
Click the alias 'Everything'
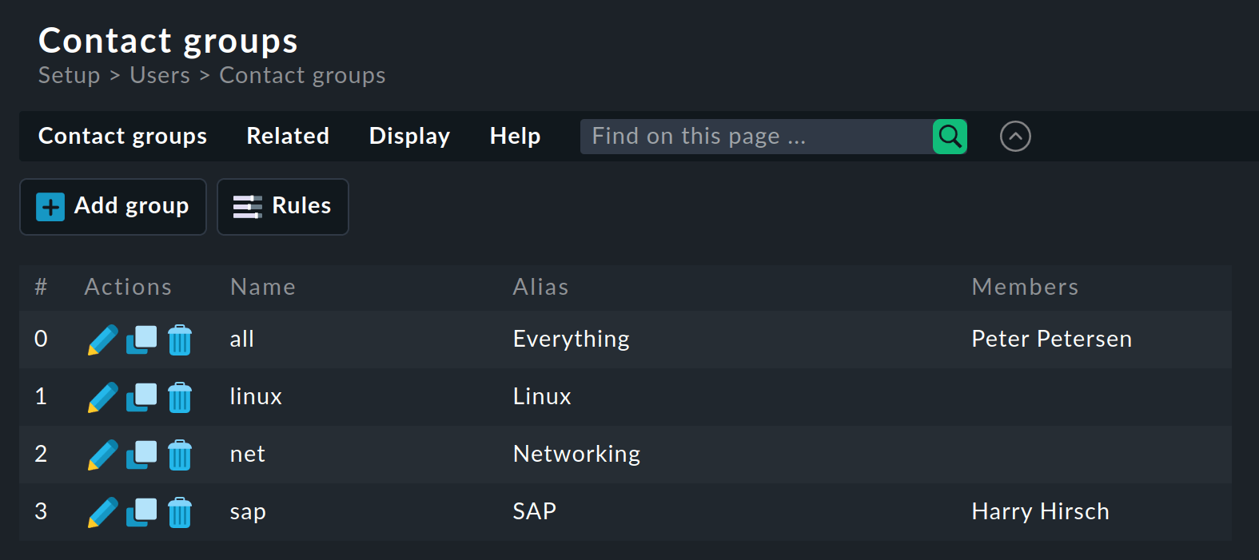(x=571, y=340)
